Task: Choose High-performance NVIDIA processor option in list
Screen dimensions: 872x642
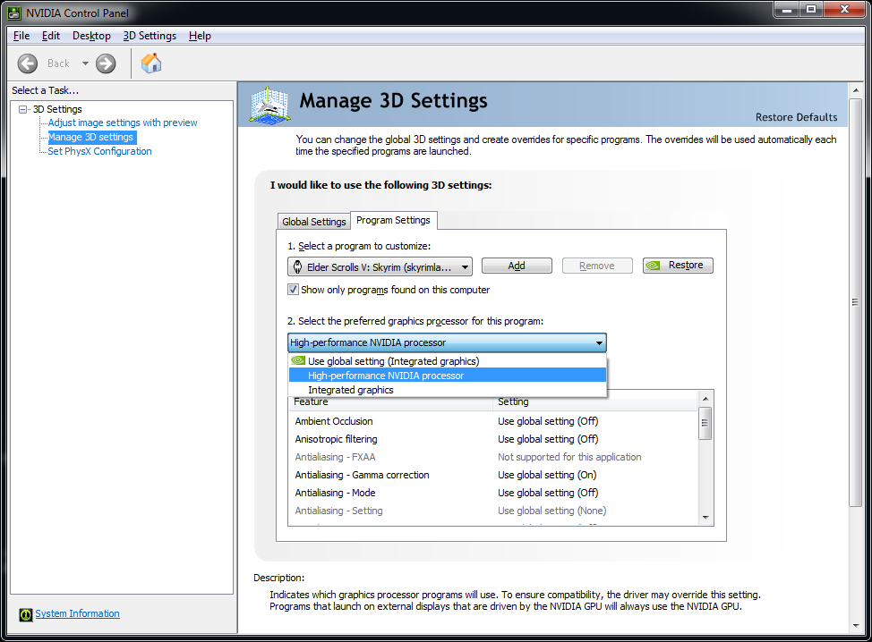Action: point(447,376)
